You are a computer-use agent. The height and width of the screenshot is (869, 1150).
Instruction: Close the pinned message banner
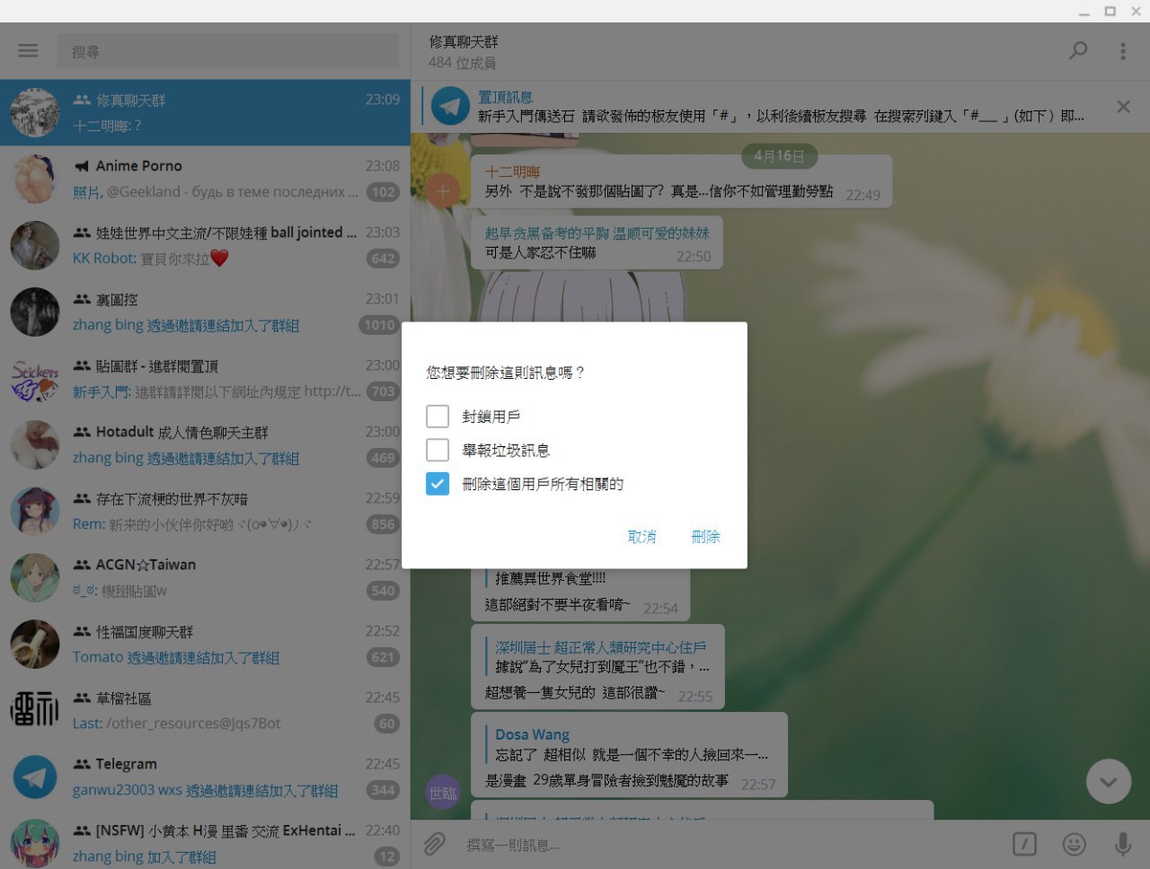tap(1122, 107)
